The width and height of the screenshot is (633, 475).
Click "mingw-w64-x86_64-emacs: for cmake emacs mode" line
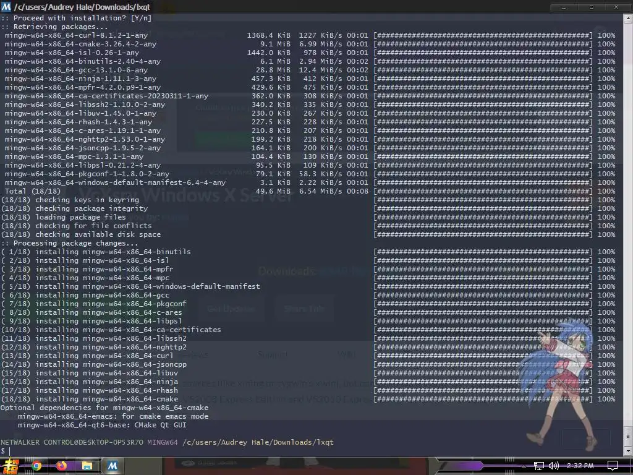[x=113, y=416]
